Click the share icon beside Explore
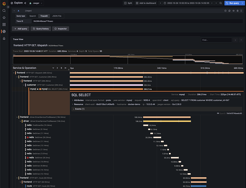The width and height of the screenshot is (246, 188). tap(25, 3)
